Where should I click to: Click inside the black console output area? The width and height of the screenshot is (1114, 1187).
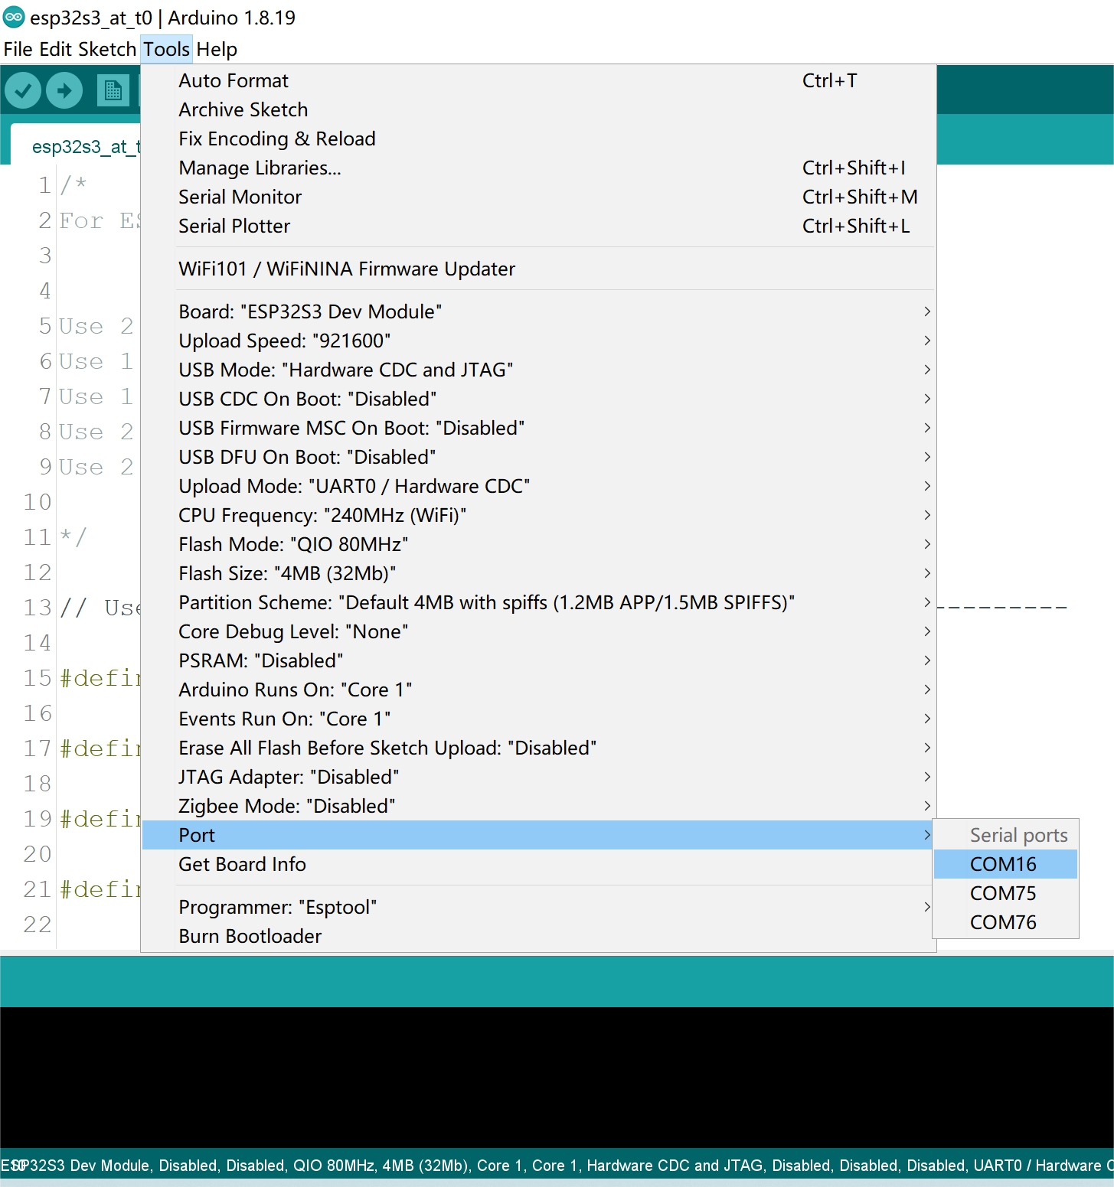coord(557,1077)
